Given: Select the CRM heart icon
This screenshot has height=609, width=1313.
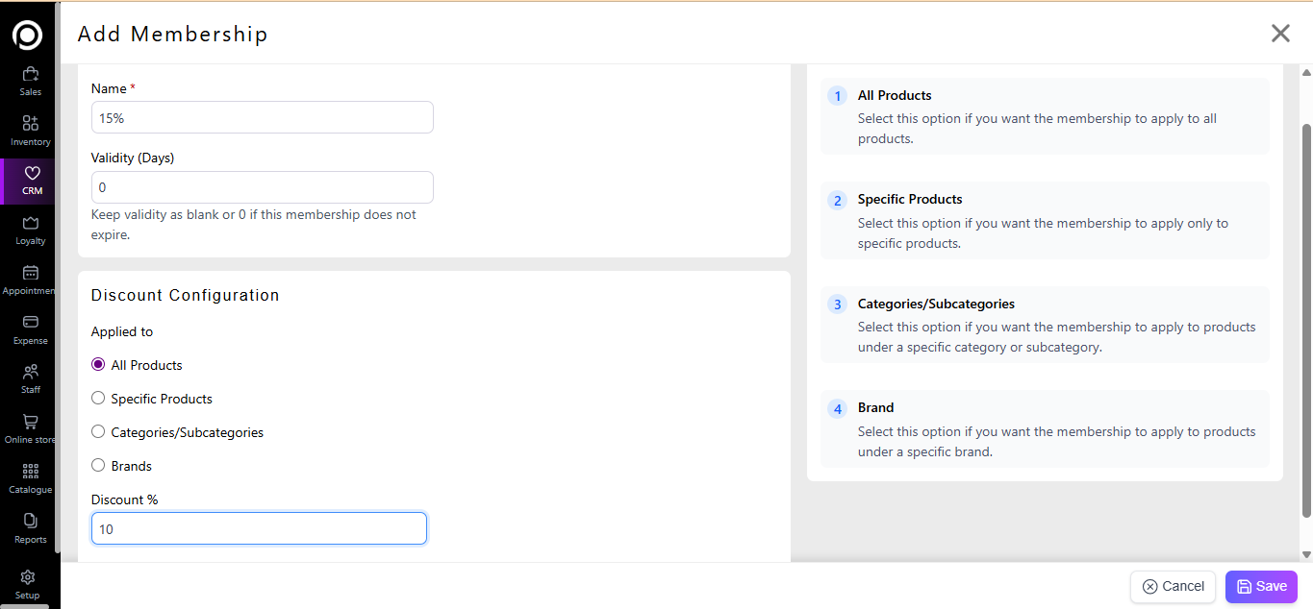Looking at the screenshot, I should click(31, 174).
